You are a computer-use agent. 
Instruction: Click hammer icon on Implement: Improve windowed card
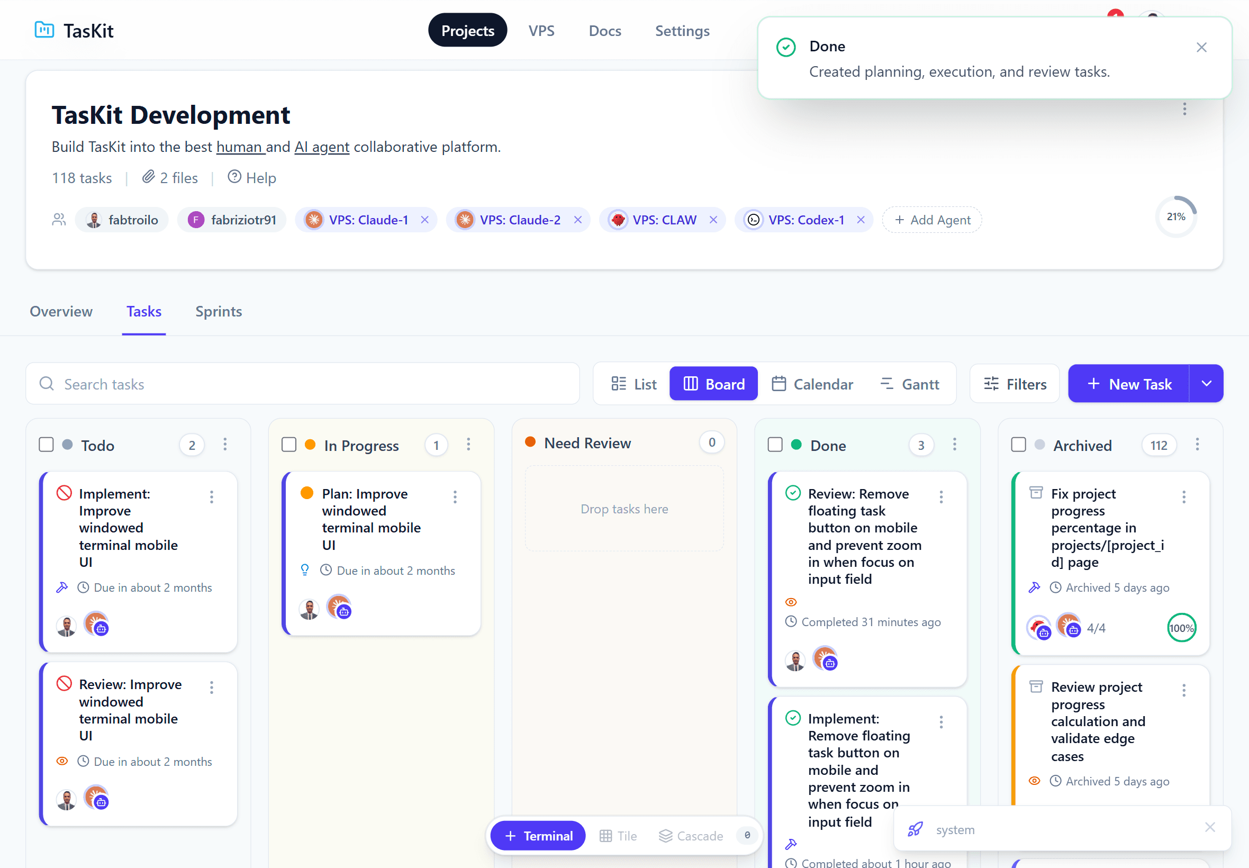62,587
